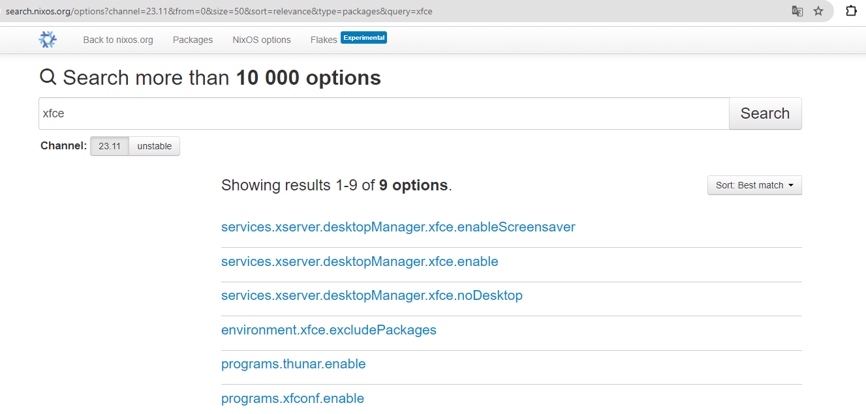Bookmark this page with the star icon

click(818, 11)
